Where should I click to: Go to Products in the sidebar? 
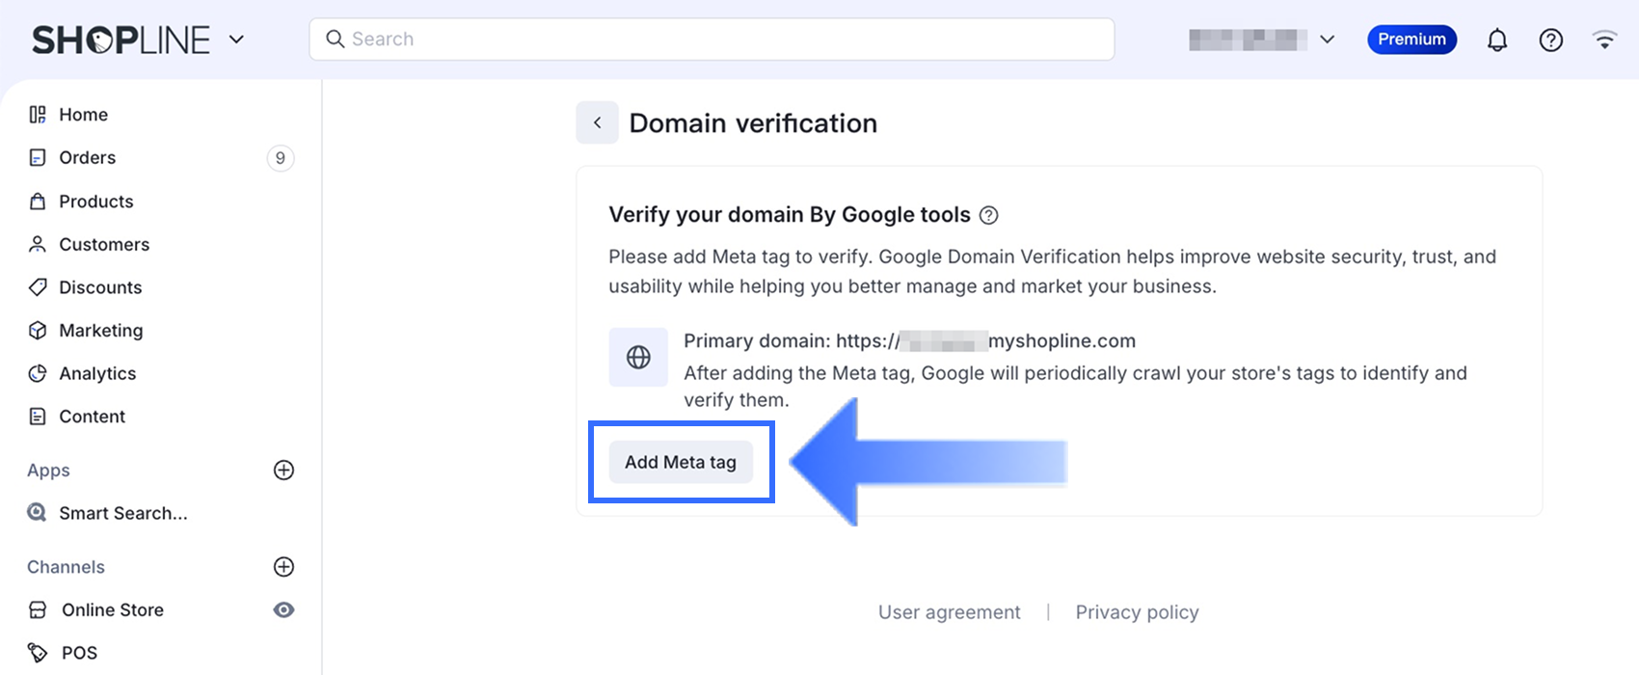tap(95, 201)
